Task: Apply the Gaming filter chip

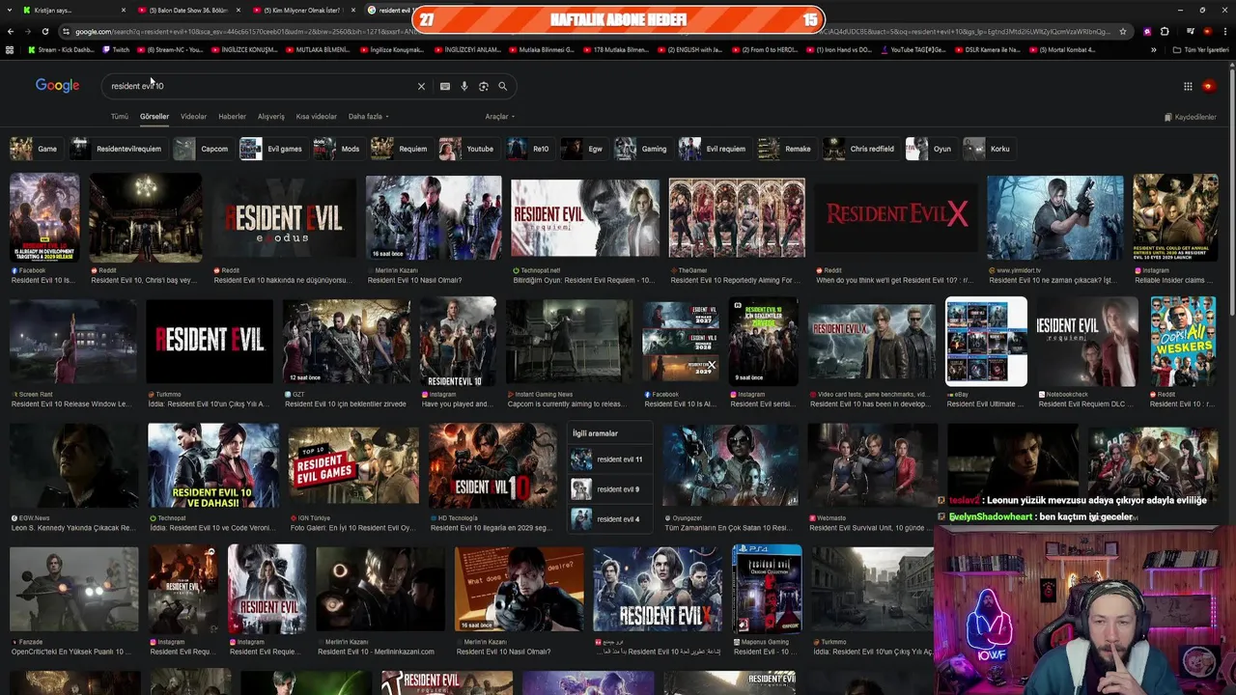Action: click(x=642, y=149)
